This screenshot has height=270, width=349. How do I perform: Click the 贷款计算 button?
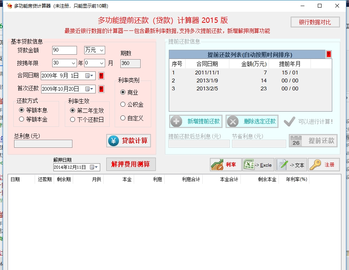(x=129, y=141)
